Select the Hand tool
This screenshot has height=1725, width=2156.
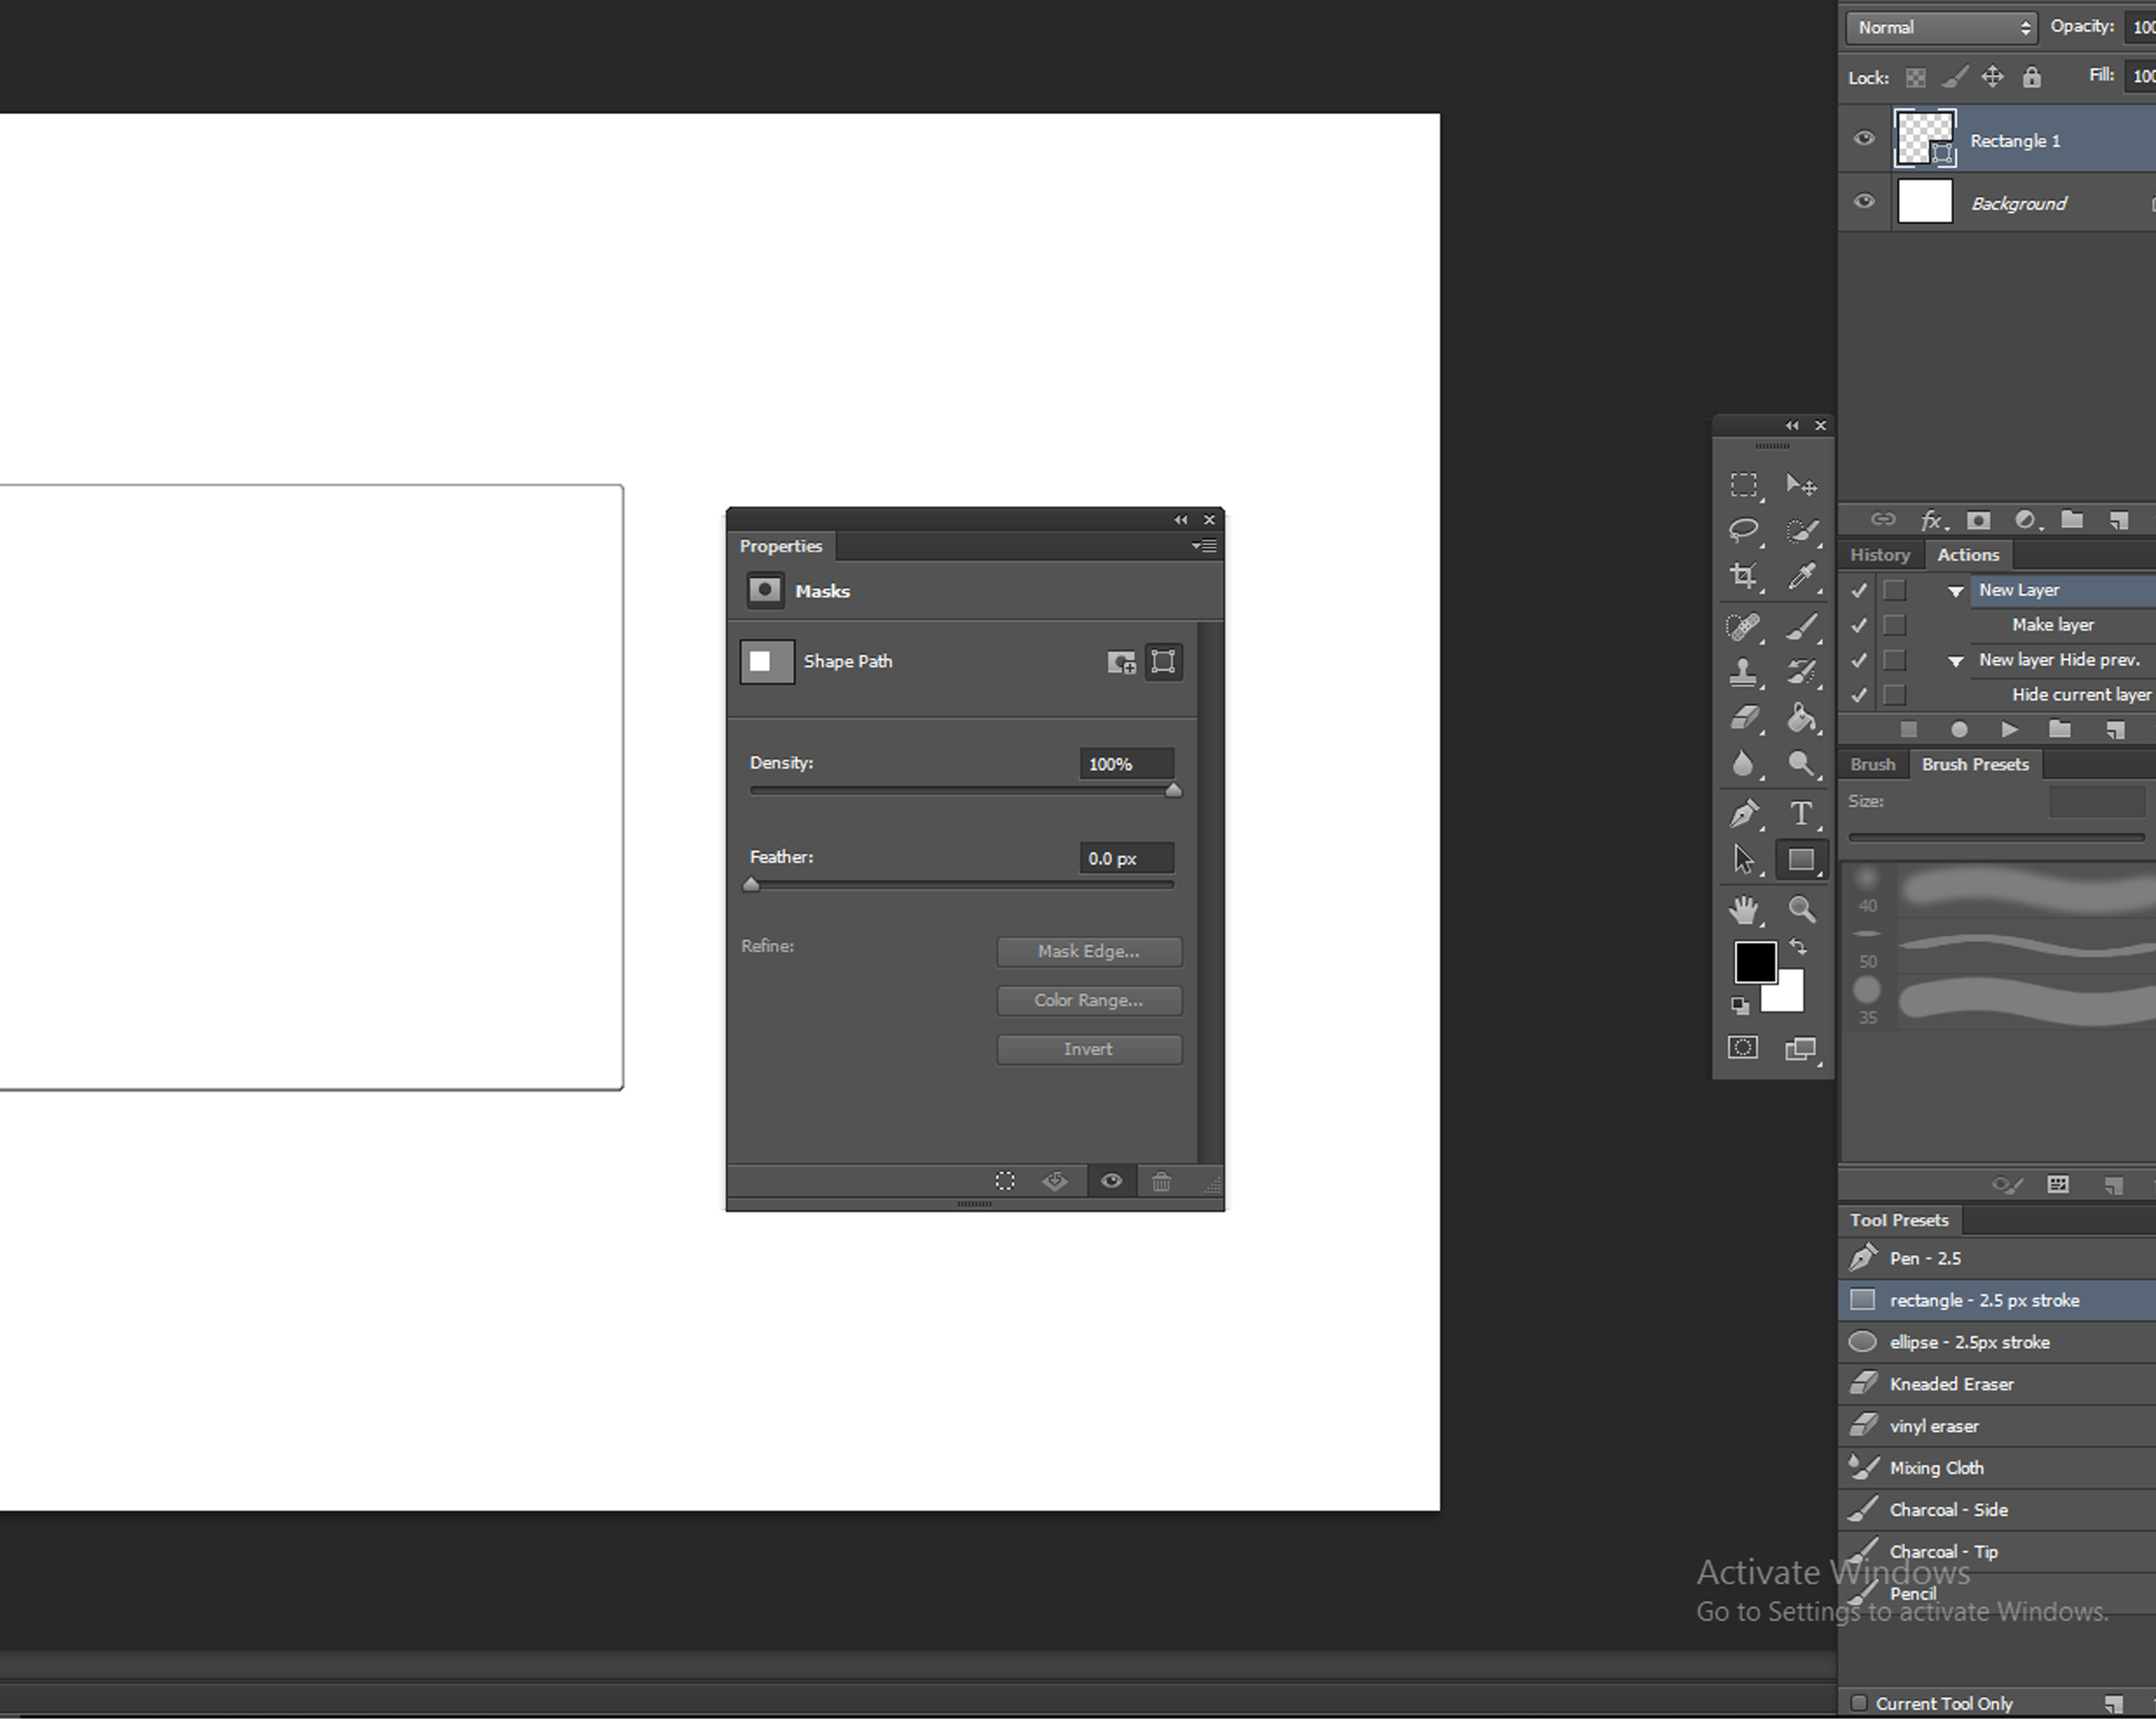[x=1743, y=910]
